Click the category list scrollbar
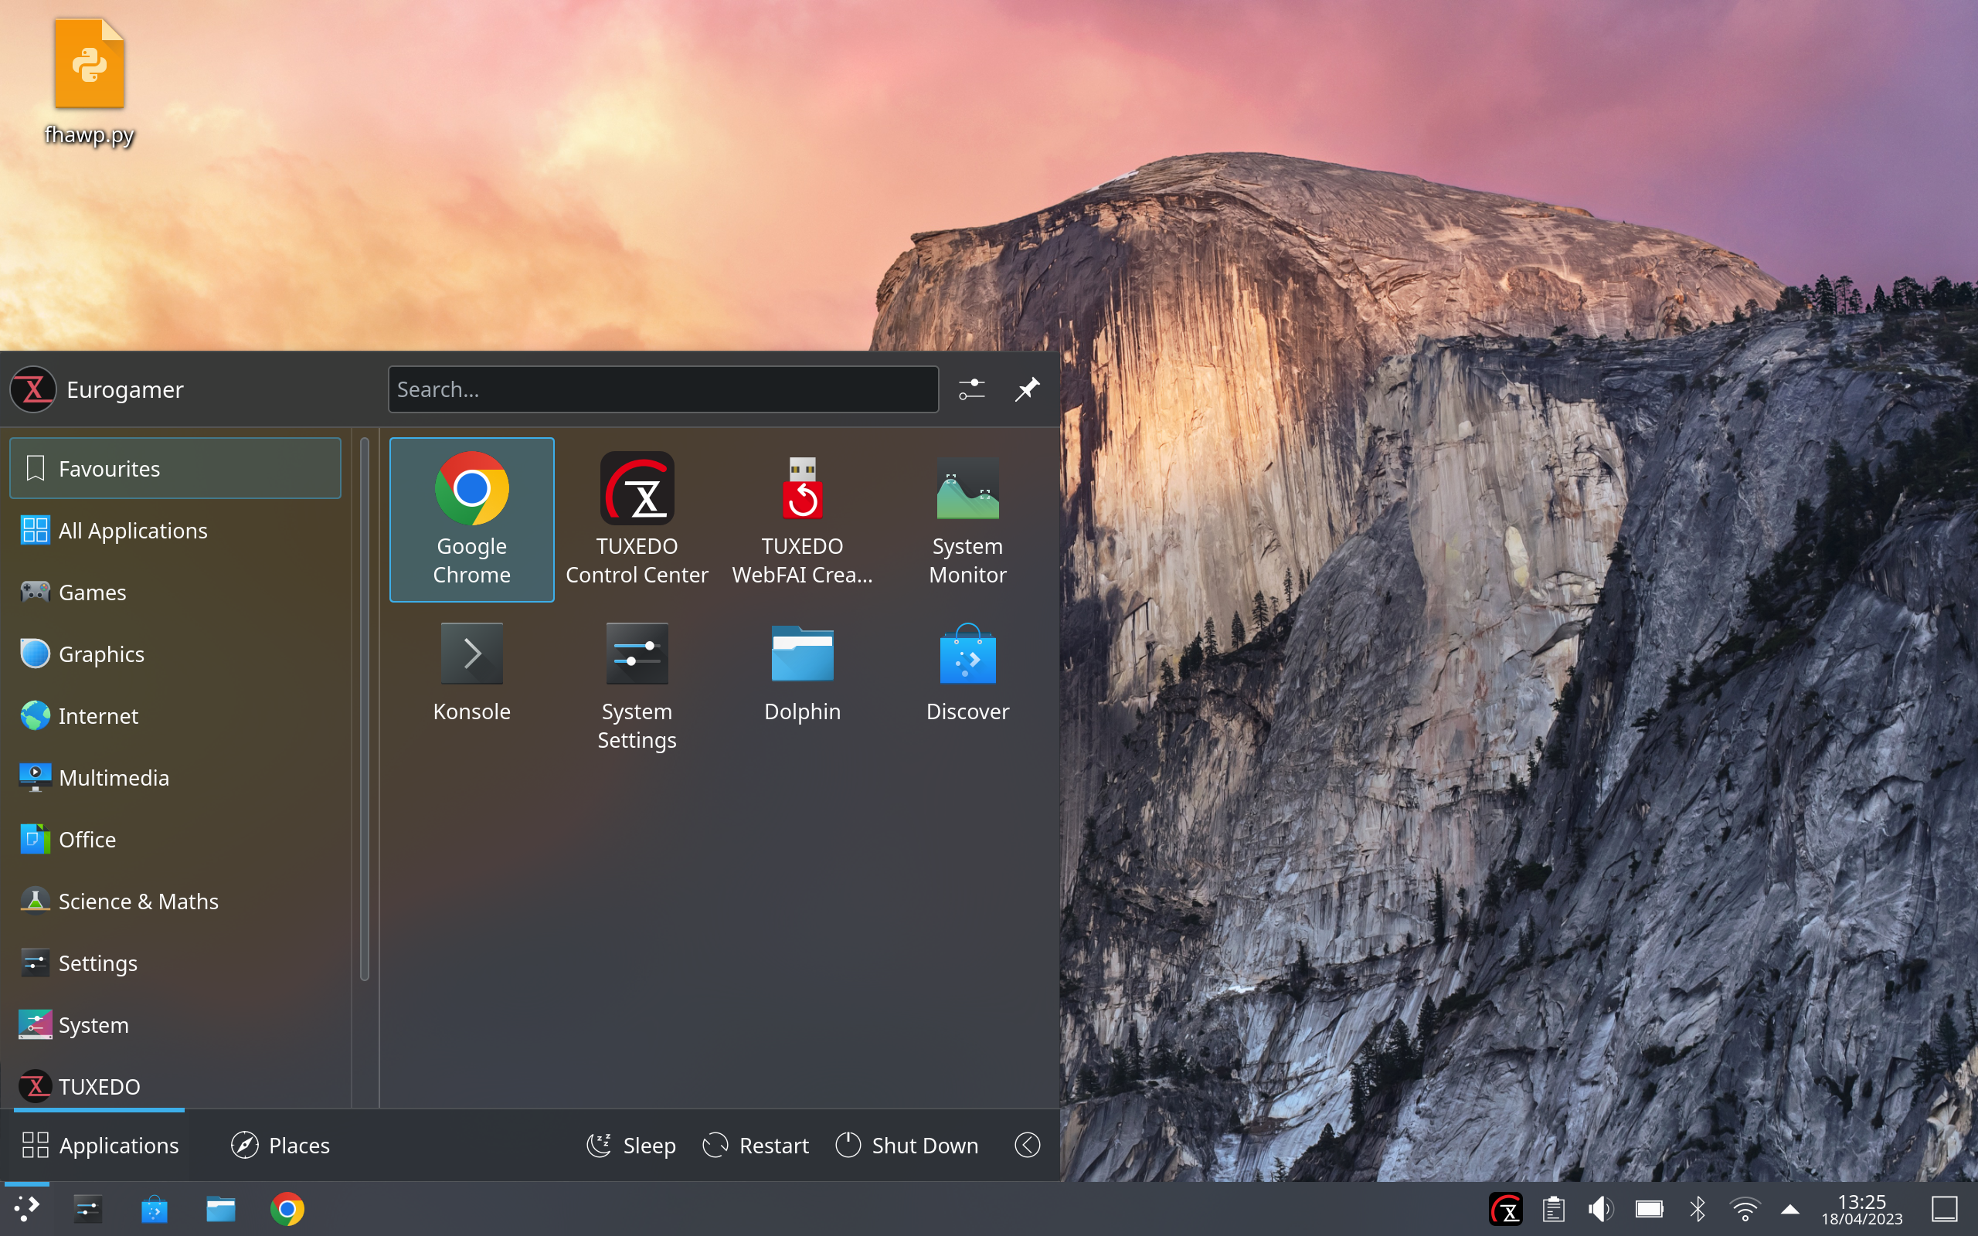The height and width of the screenshot is (1236, 1978). click(x=365, y=708)
